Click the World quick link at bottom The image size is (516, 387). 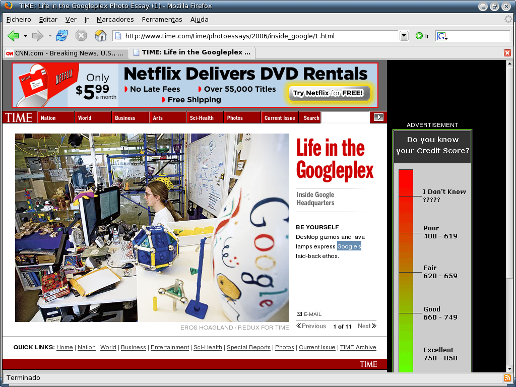coord(108,347)
